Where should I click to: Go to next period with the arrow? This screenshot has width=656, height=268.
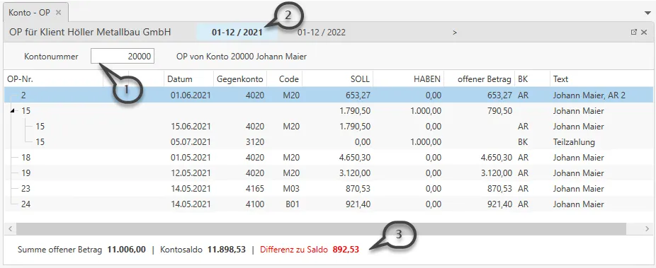tap(455, 33)
